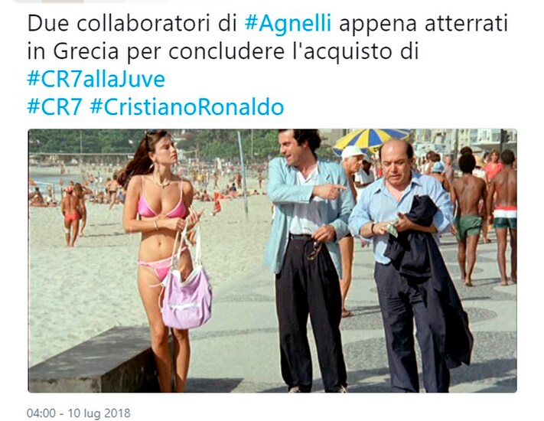This screenshot has width=544, height=421.
Task: Click the #CR7 hashtag
Action: 54,107
